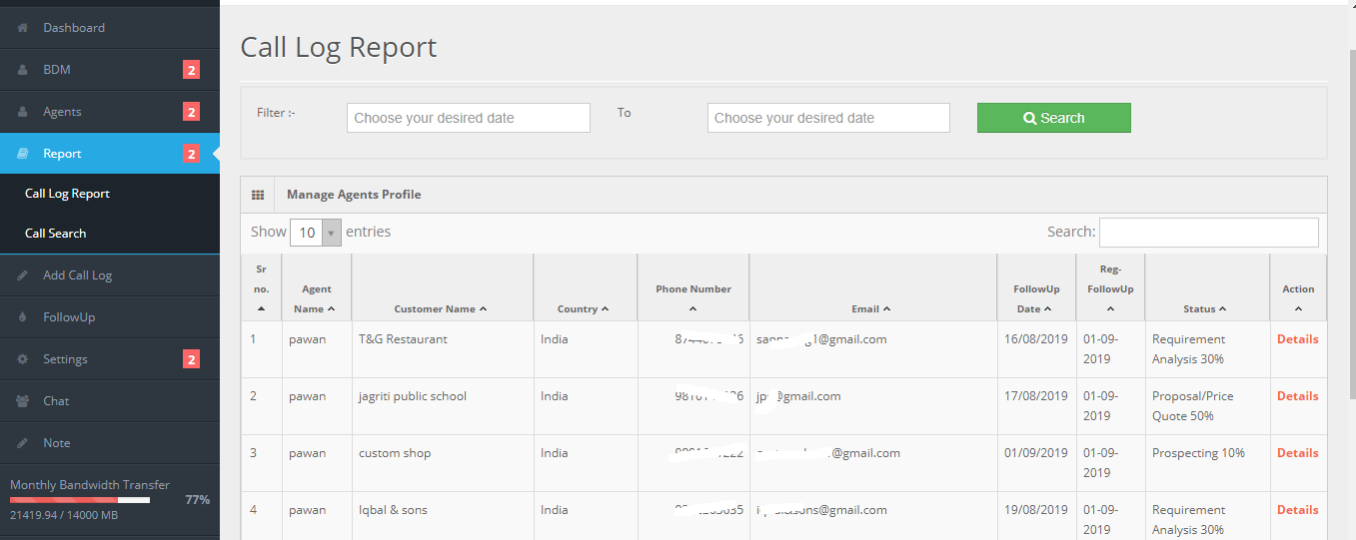
Task: Open Details for custom shop row
Action: (1298, 453)
